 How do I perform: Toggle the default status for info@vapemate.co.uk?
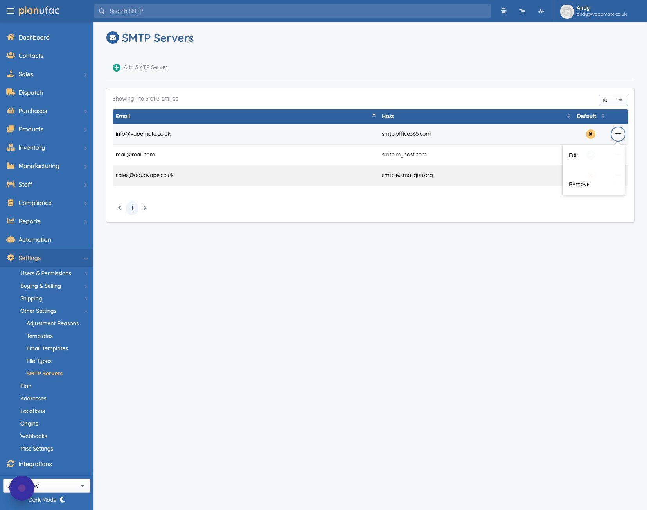point(590,134)
